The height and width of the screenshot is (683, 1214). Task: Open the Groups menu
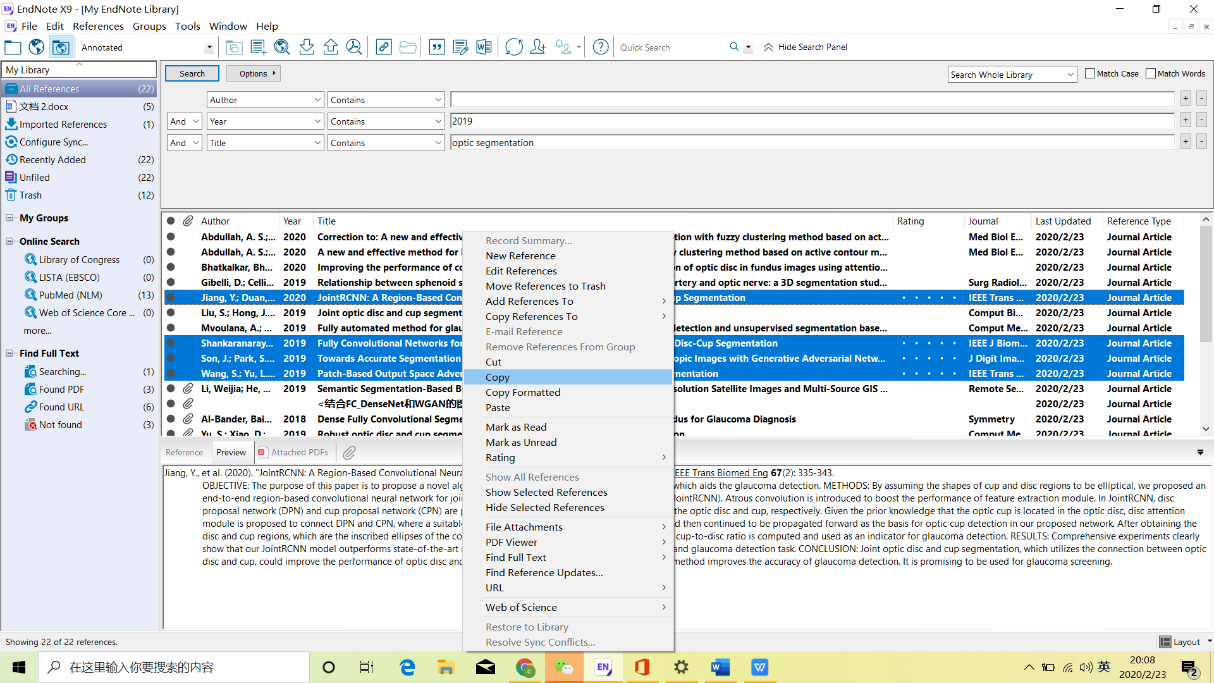click(x=149, y=26)
